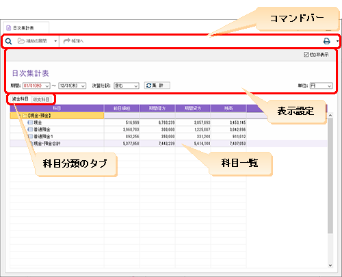
Task: Expand the printer options arrow
Action: 337,41
